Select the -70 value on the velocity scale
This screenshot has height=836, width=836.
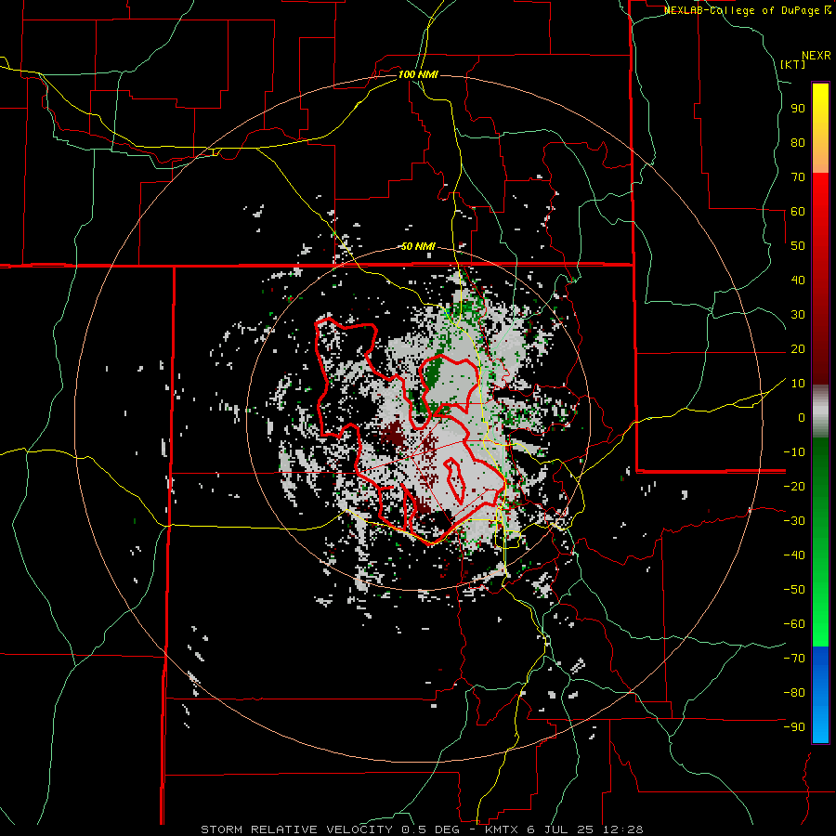click(x=794, y=659)
